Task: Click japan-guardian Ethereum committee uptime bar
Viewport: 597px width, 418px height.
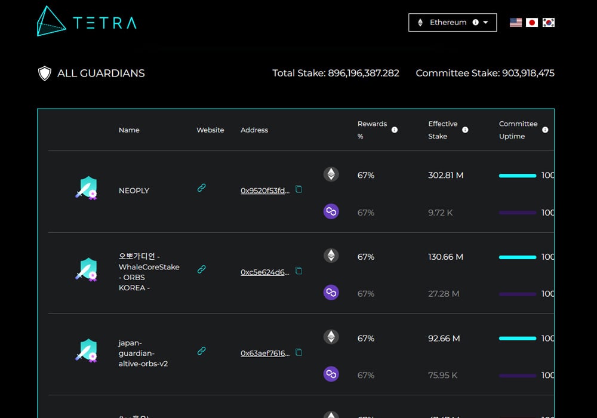Action: coord(518,339)
